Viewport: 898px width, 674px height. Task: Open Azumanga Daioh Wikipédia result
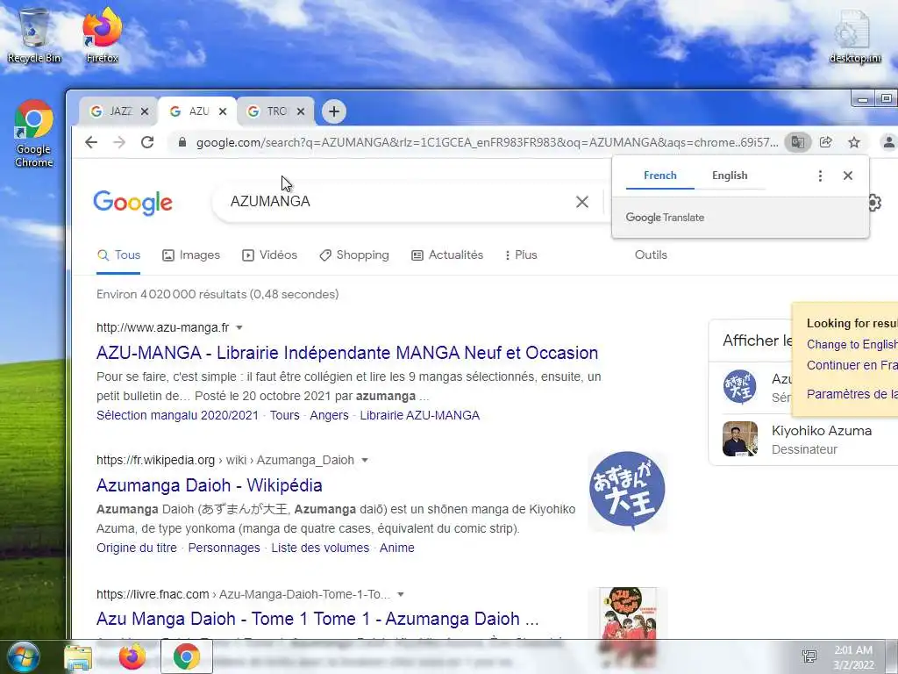pos(209,485)
